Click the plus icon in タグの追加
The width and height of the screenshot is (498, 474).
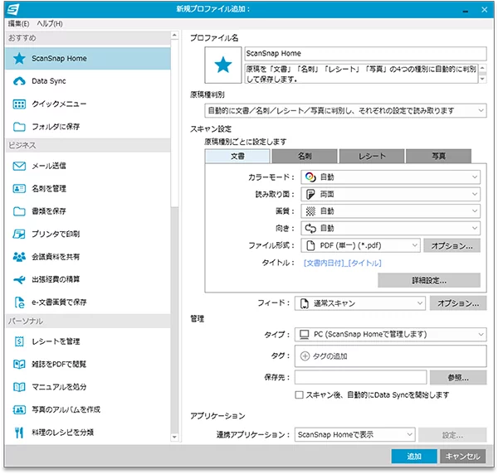click(305, 356)
